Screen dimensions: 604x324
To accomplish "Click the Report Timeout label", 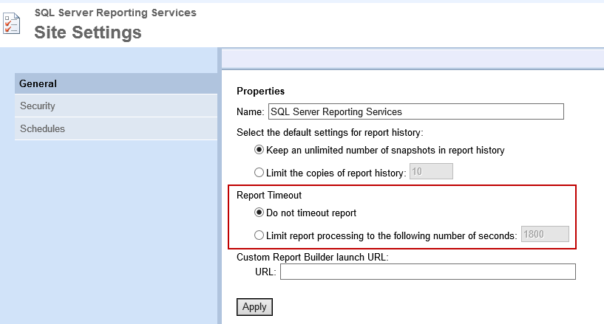I will [x=269, y=196].
